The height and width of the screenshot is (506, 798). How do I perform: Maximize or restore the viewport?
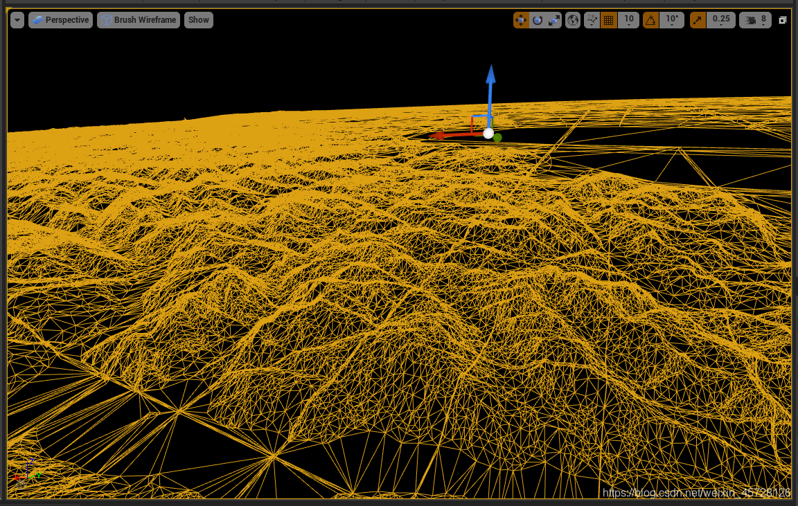[783, 20]
